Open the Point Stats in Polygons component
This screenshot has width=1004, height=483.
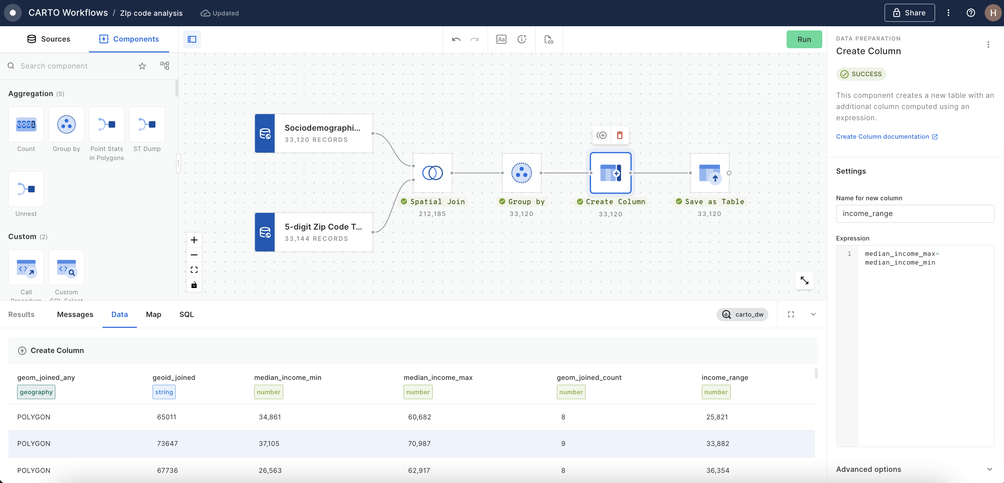pyautogui.click(x=106, y=124)
